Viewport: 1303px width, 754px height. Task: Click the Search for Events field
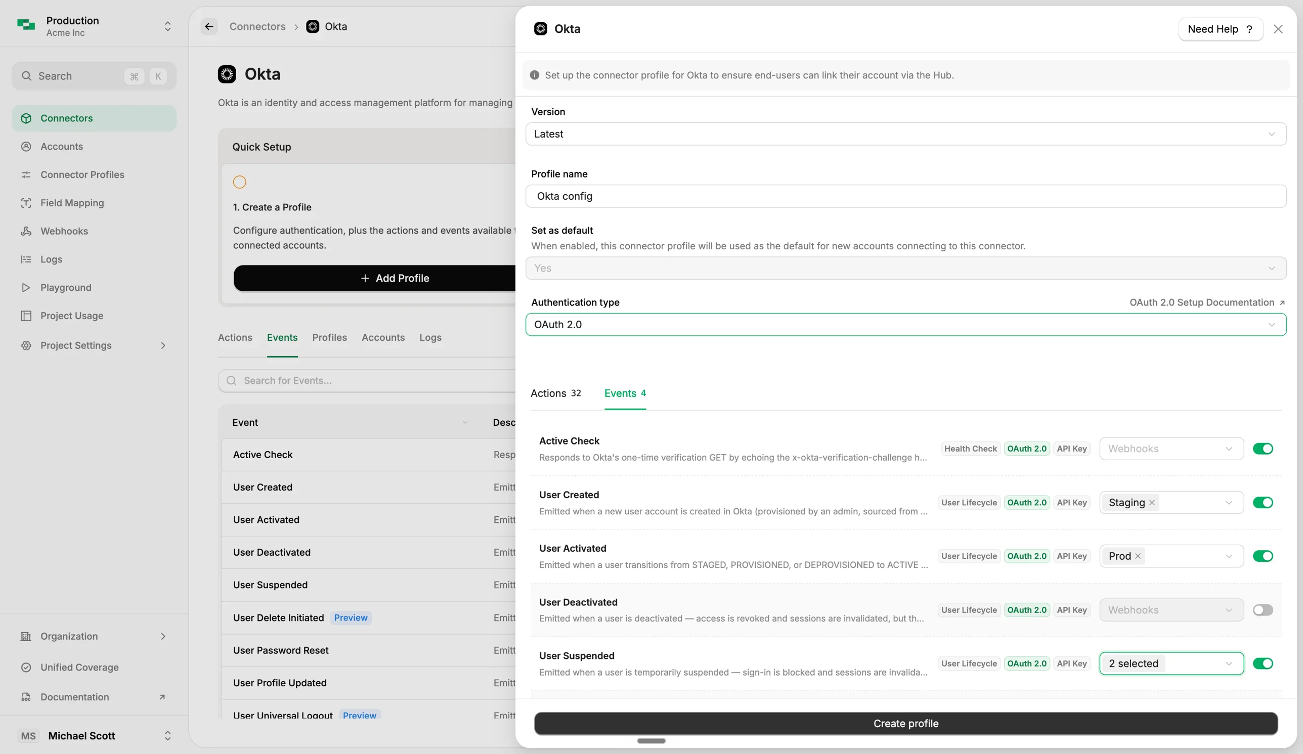tap(367, 381)
